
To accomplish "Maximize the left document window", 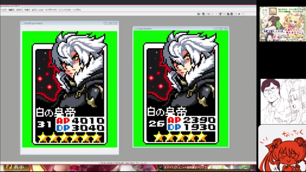I will (111, 23).
